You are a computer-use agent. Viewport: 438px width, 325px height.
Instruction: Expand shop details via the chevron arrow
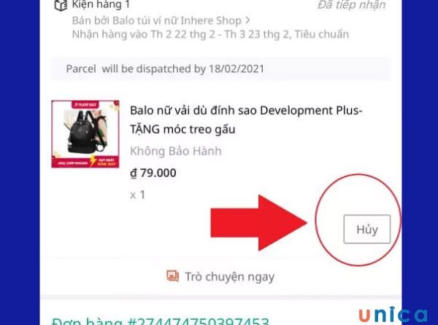coord(247,20)
